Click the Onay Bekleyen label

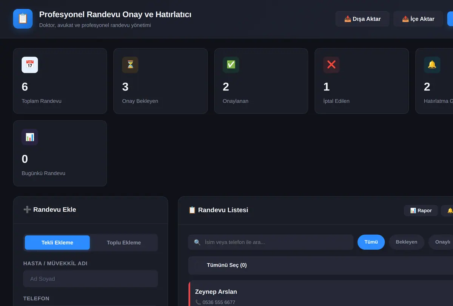point(140,101)
